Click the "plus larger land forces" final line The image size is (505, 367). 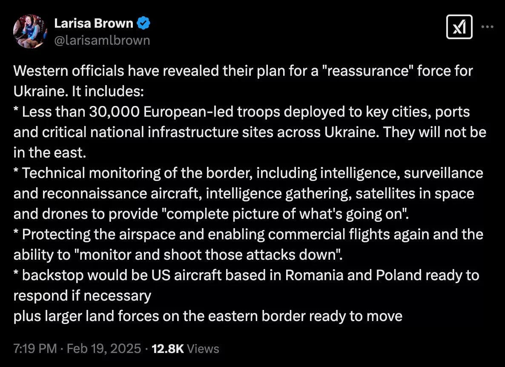[208, 316]
